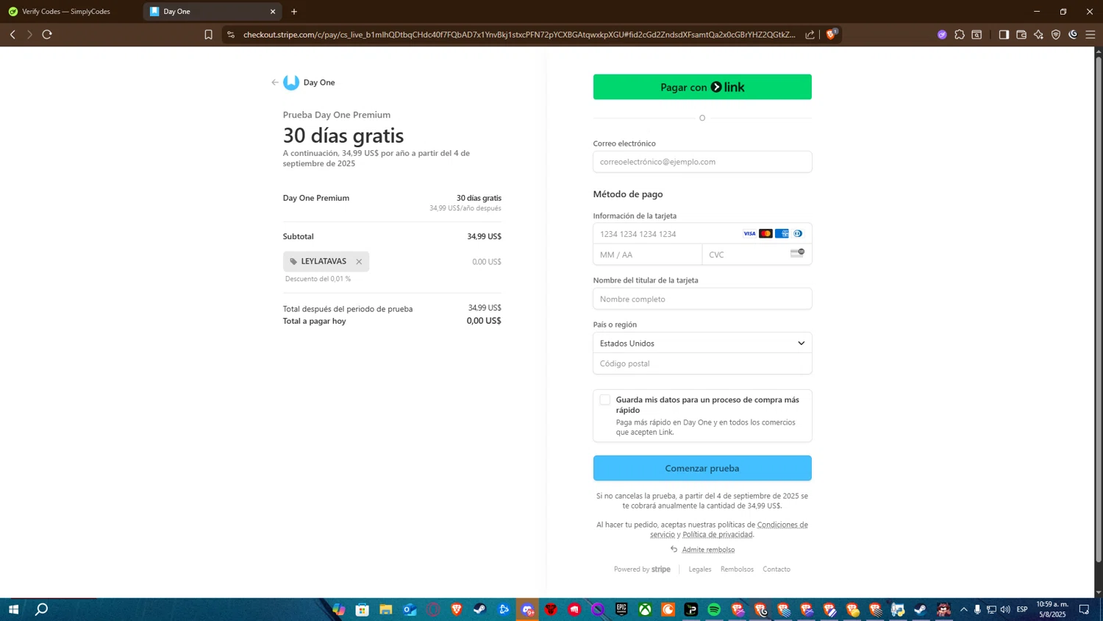This screenshot has height=621, width=1103.
Task: Click the CVC input field
Action: point(757,255)
